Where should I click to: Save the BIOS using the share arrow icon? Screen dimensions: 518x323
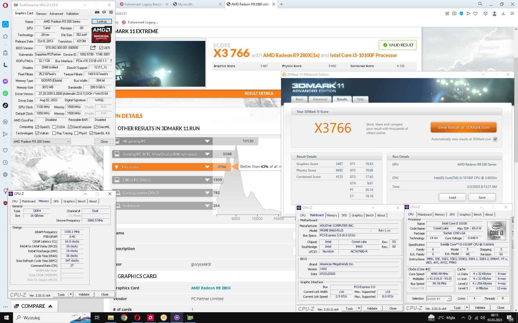click(x=93, y=48)
